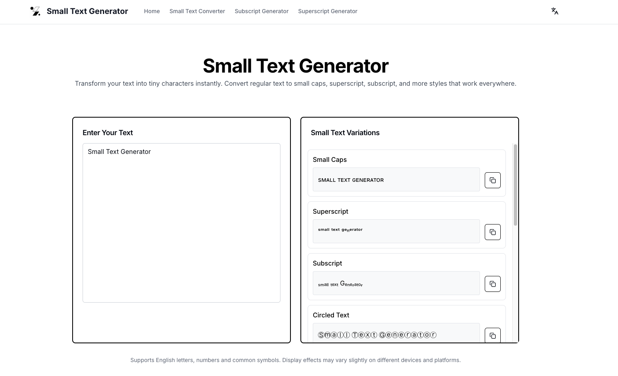Copy the Superscript text output
The height and width of the screenshot is (376, 618).
(x=492, y=232)
